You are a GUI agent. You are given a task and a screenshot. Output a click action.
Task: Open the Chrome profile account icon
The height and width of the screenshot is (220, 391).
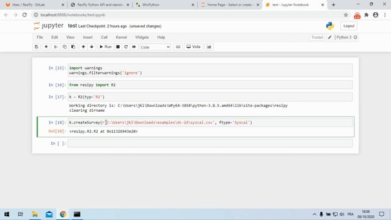click(x=376, y=15)
